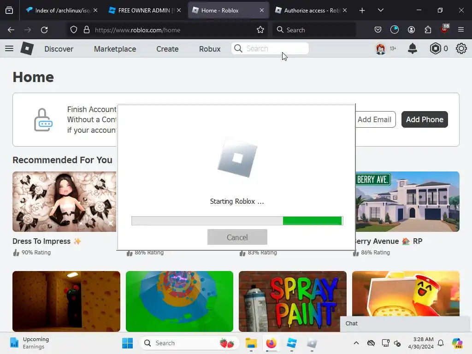Switch to FREE OWNER ADMIN tab

point(145,10)
